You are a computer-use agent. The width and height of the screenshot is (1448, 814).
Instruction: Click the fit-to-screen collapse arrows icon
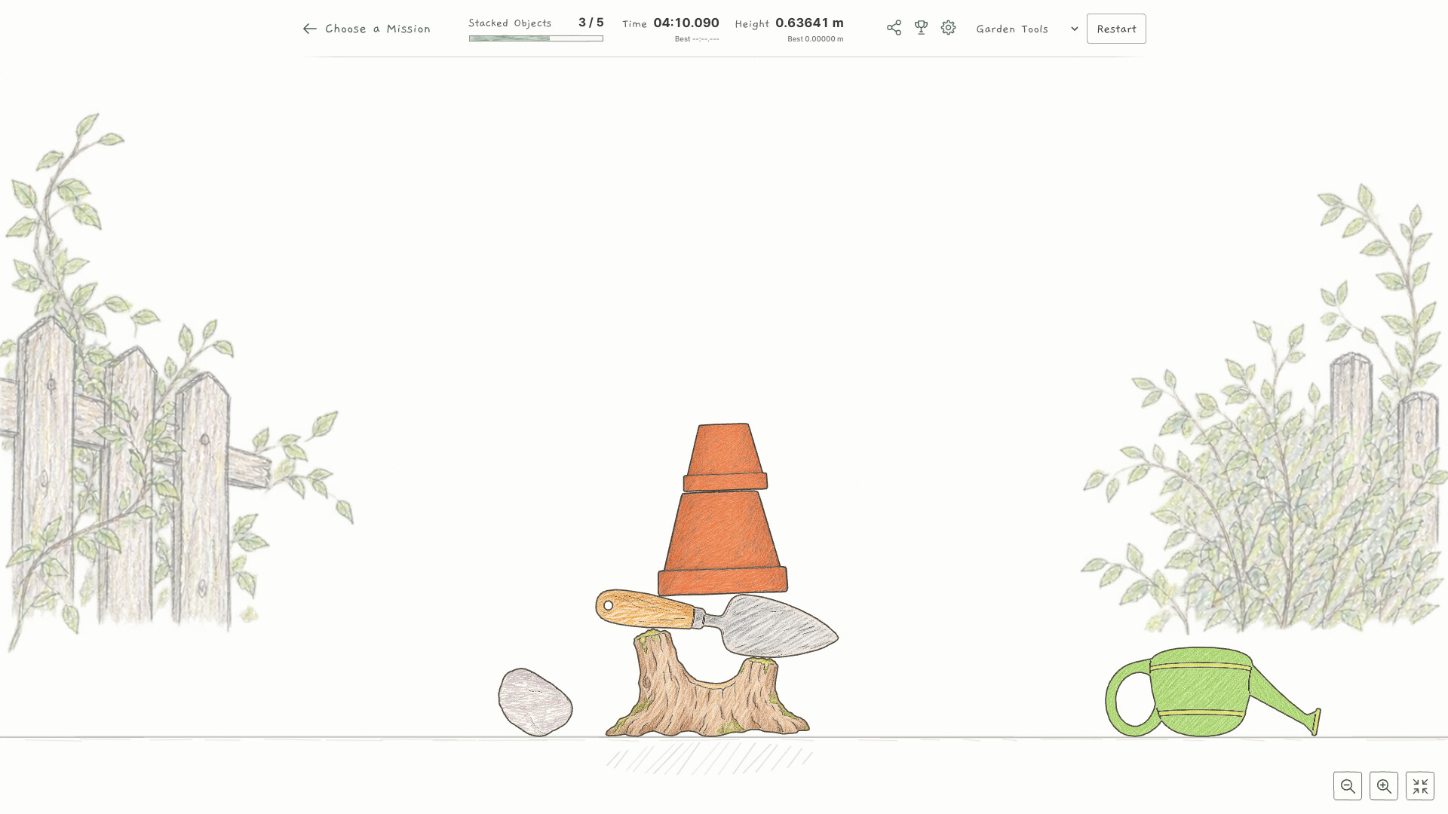(x=1420, y=786)
